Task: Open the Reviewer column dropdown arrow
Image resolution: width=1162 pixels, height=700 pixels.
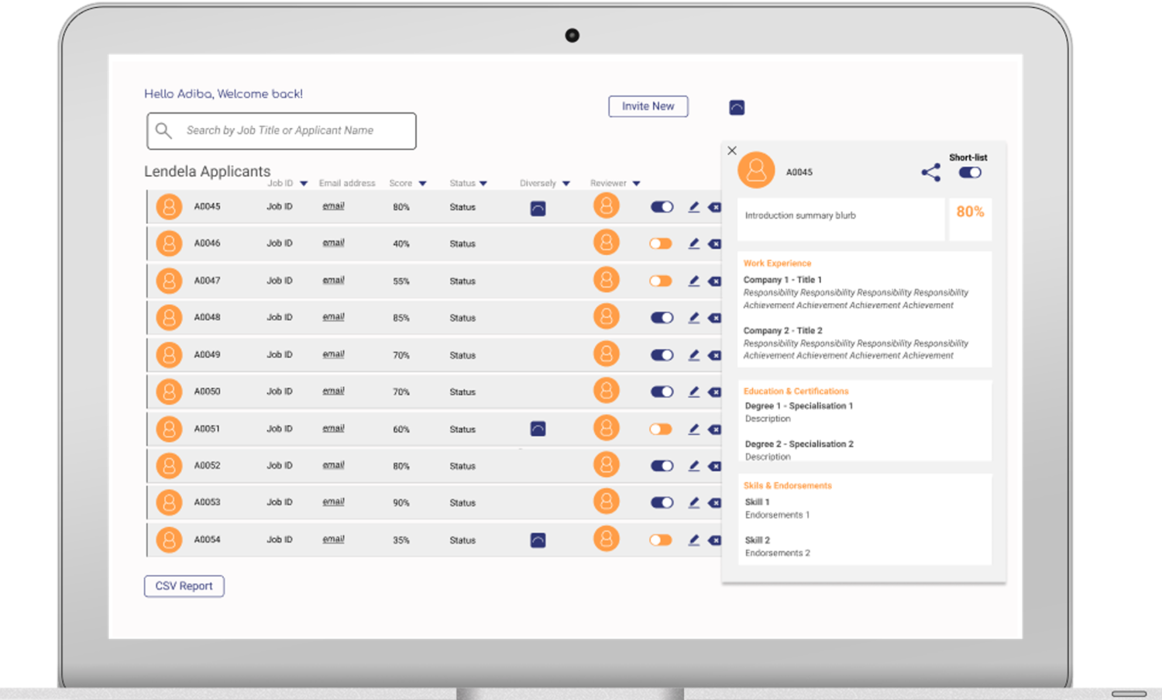Action: [x=636, y=184]
